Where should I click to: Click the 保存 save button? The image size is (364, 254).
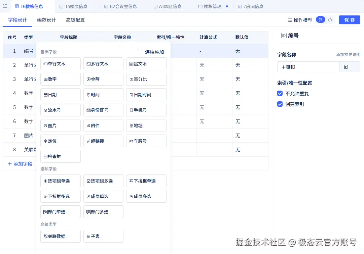tap(350, 20)
